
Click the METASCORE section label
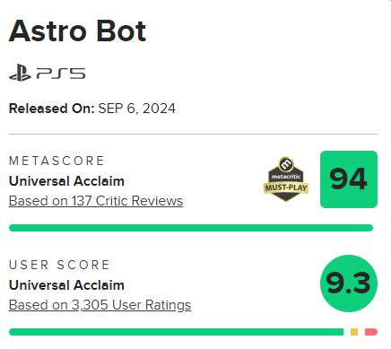click(56, 161)
